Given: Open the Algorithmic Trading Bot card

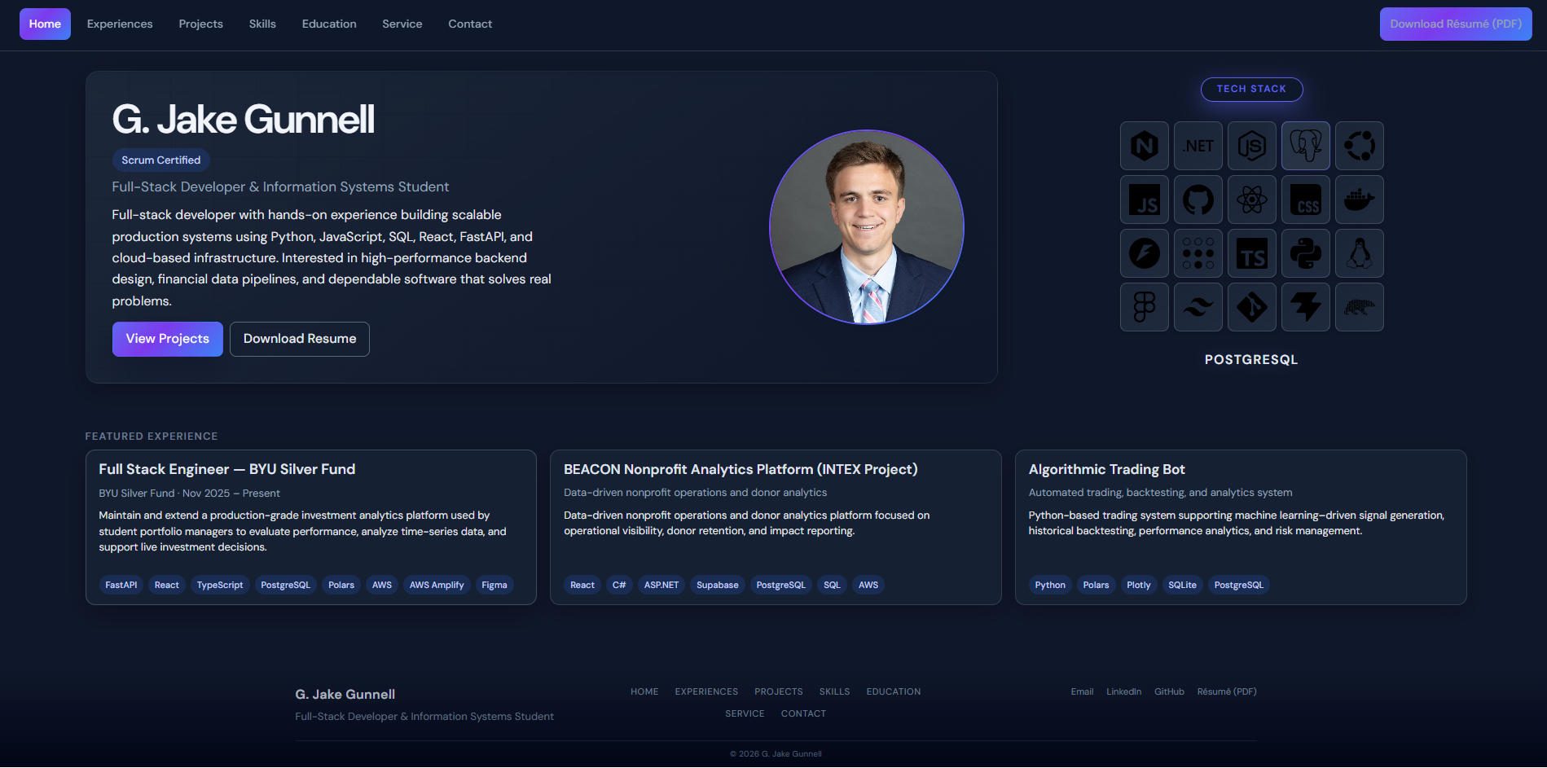Looking at the screenshot, I should (x=1241, y=527).
